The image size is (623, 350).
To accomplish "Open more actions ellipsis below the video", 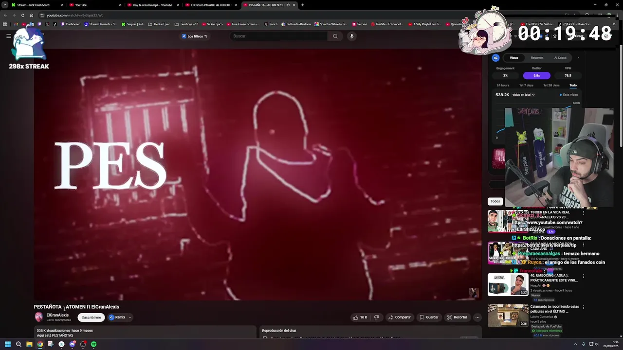I will coord(477,317).
